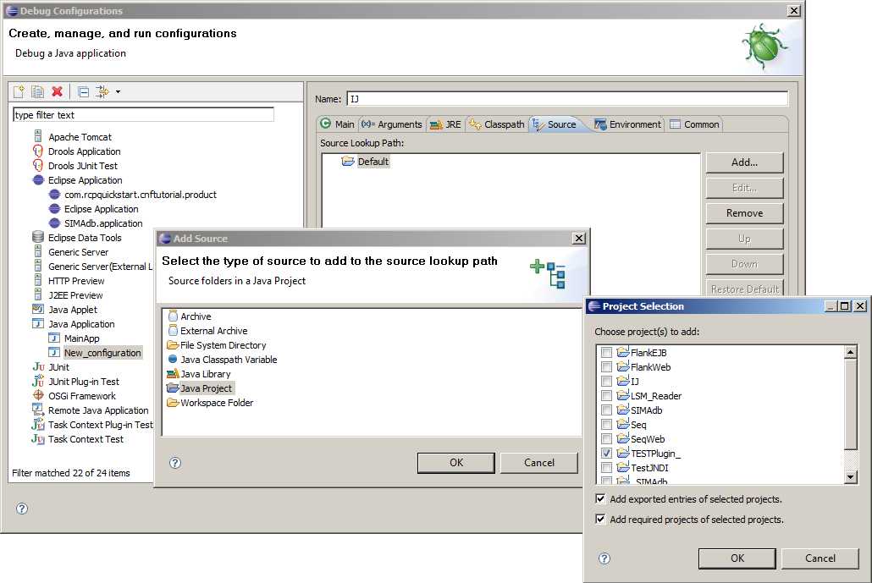Click the JUnit Plug-in Test icon

pos(38,382)
